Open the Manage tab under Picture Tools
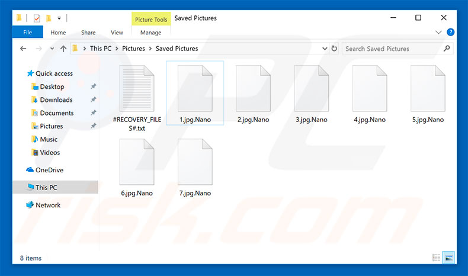The width and height of the screenshot is (468, 276). 150,33
